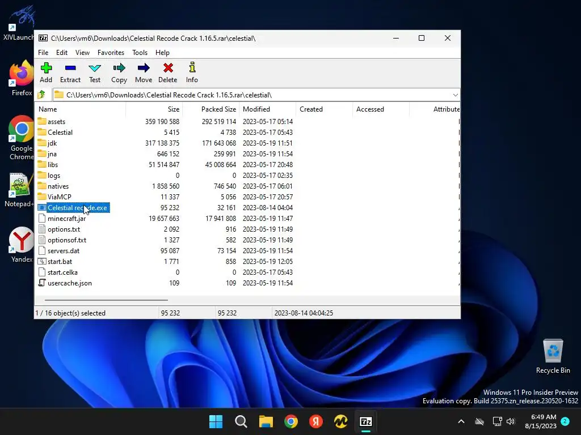This screenshot has width=581, height=435.
Task: Sort by Created column header
Action: click(324, 109)
